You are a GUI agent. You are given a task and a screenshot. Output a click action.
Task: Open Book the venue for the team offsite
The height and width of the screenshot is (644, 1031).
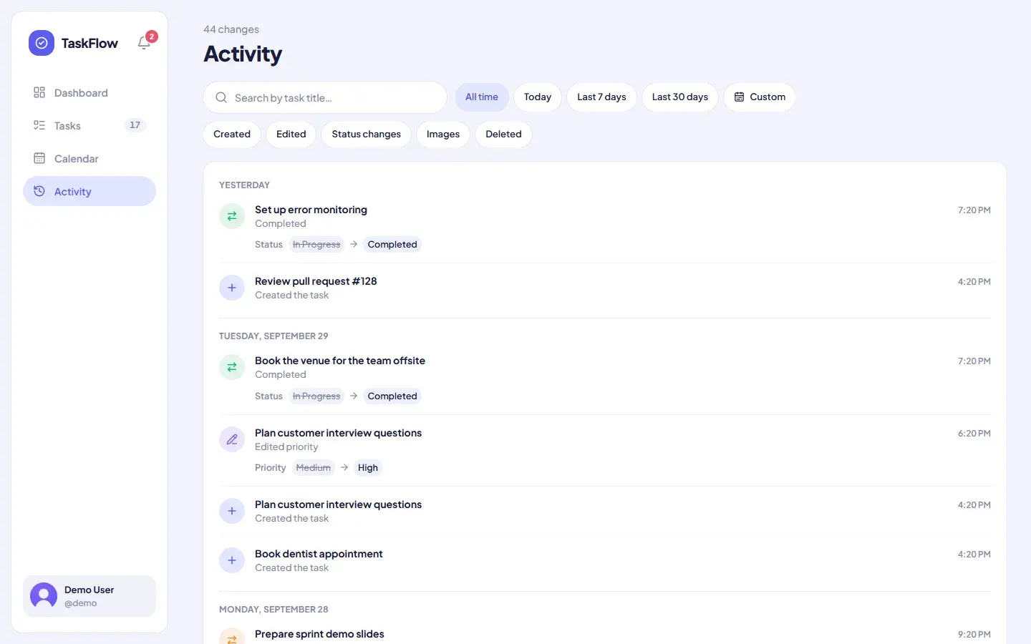coord(340,361)
